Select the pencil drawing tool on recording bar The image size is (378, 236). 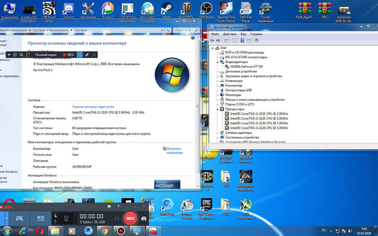click(87, 55)
